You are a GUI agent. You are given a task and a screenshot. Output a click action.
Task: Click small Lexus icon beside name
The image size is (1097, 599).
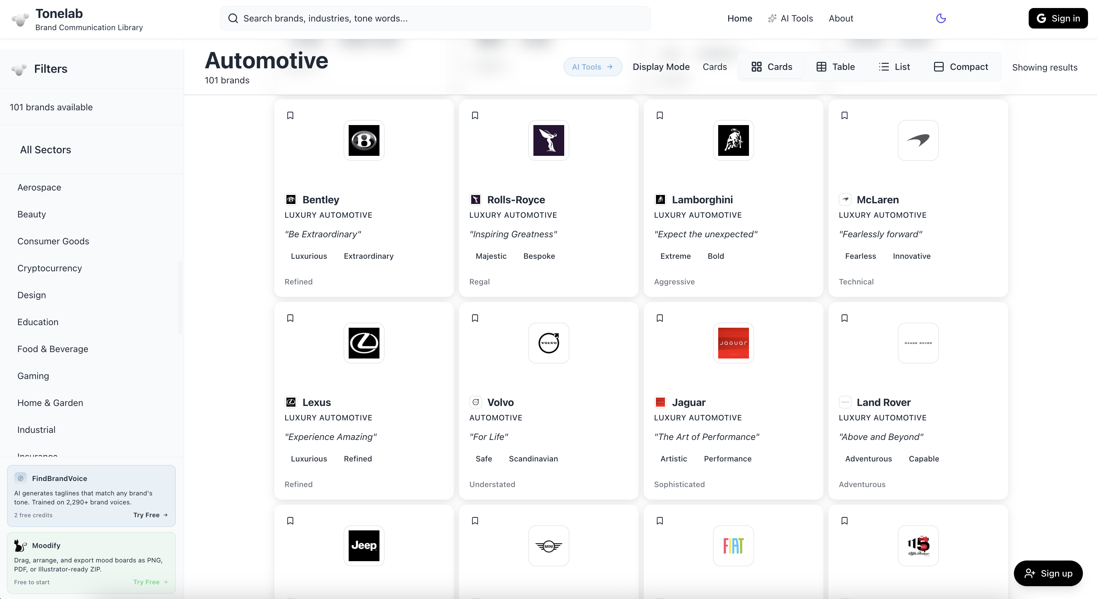(x=291, y=402)
